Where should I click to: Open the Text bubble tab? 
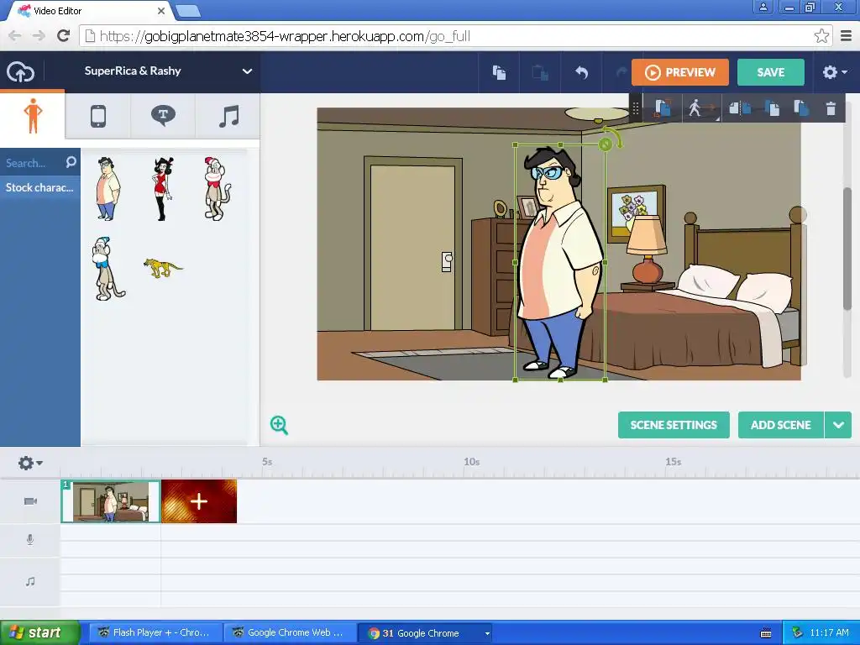[x=163, y=116]
